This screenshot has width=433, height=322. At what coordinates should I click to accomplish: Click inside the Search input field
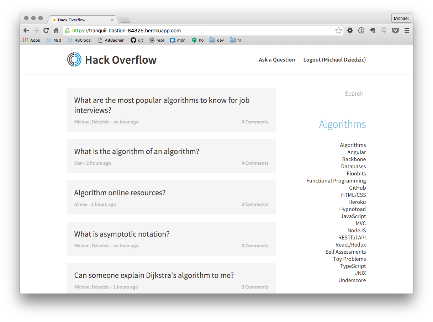pyautogui.click(x=337, y=94)
